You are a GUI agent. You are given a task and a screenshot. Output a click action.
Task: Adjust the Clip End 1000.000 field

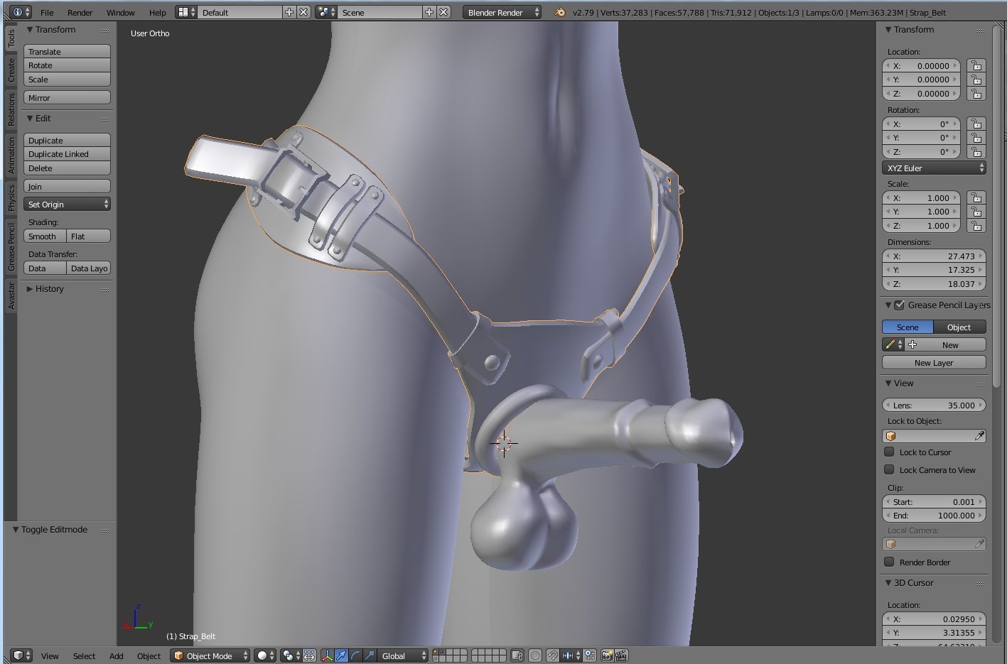tap(934, 515)
